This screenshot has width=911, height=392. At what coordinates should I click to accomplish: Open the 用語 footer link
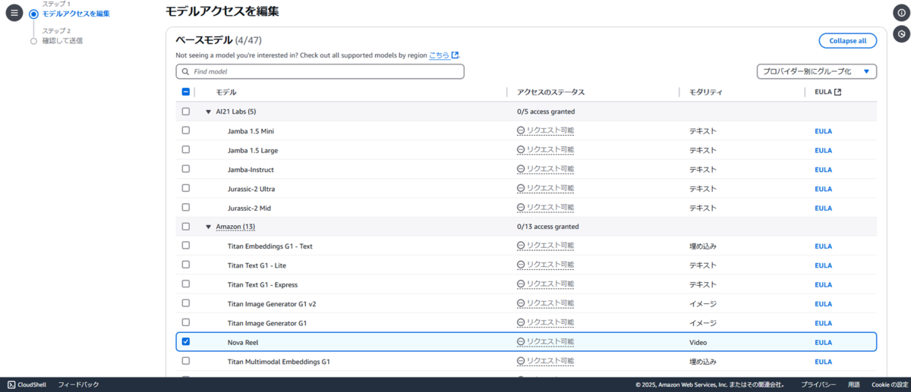pos(854,384)
